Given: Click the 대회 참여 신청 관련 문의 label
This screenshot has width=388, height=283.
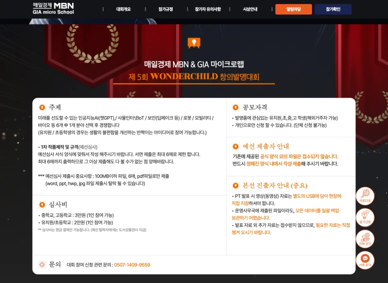Looking at the screenshot, I should coord(90,265).
